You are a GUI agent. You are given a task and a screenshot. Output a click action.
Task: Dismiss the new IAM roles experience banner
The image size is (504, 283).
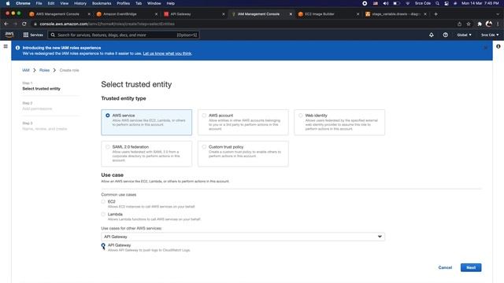pos(485,48)
